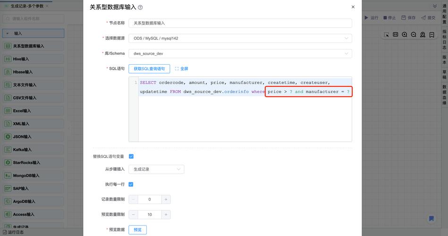The height and width of the screenshot is (236, 448).
Task: Select the Excel输入 component
Action: point(34,110)
